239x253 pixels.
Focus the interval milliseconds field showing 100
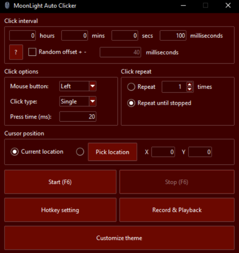click(x=173, y=36)
